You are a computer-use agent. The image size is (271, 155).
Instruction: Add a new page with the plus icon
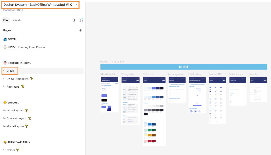(x=80, y=30)
